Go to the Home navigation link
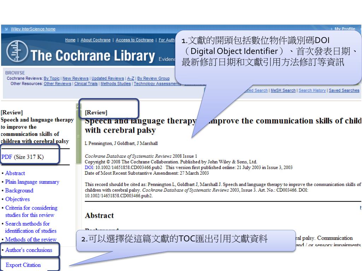The image size is (362, 271). pyautogui.click(x=70, y=40)
